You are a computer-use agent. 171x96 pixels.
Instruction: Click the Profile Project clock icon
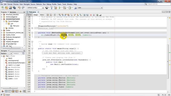coord(70,8)
